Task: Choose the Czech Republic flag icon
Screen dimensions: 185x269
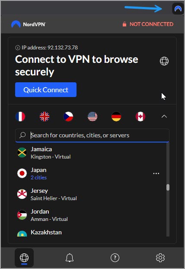Action: tap(68, 117)
